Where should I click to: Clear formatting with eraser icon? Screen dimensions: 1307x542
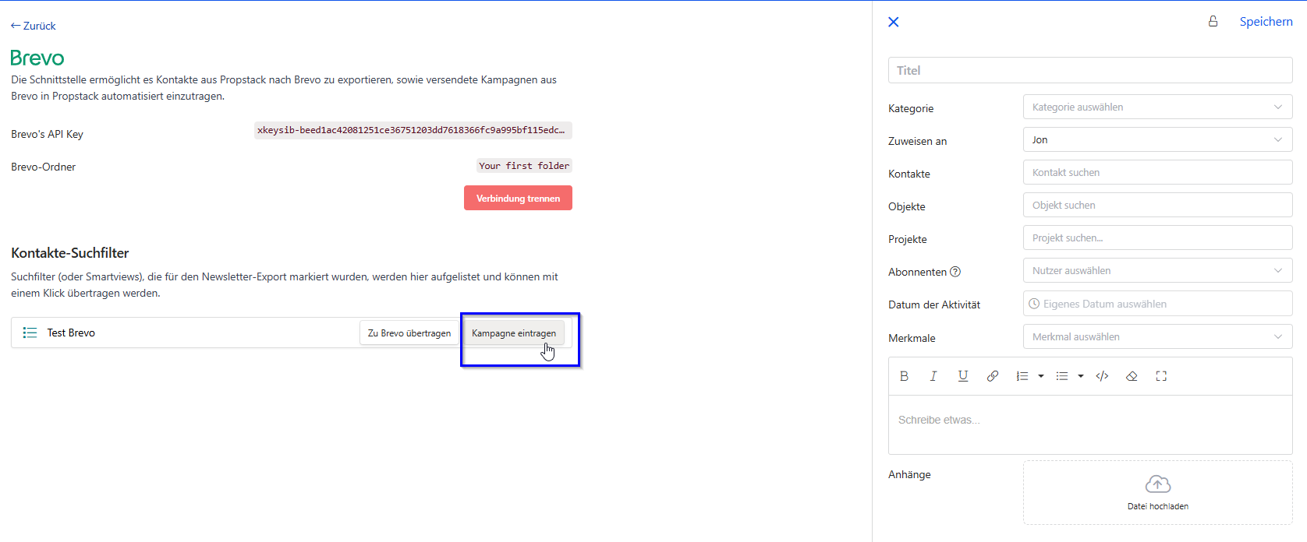1132,376
